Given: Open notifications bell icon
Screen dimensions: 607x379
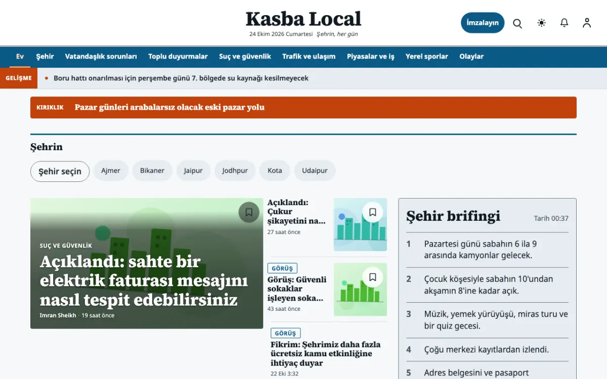Looking at the screenshot, I should tap(565, 23).
